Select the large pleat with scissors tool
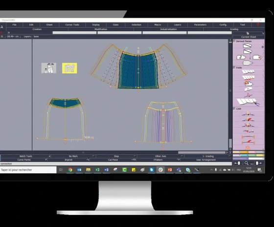274x227 pixels. click(248, 102)
